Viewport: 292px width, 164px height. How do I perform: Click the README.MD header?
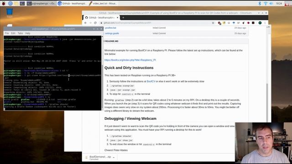click(x=111, y=41)
